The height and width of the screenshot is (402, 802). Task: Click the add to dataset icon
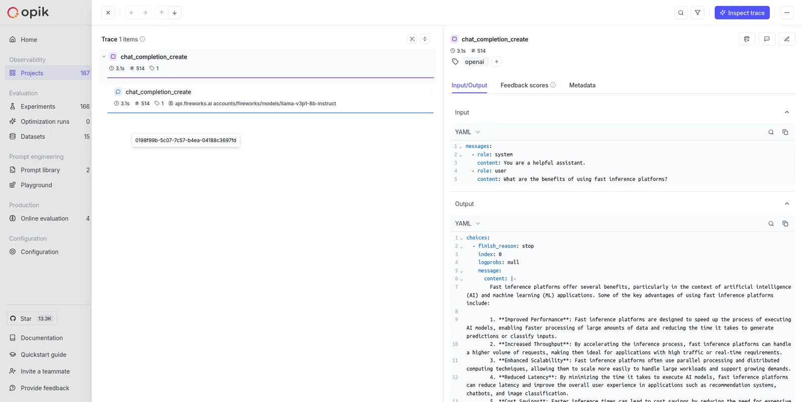(746, 39)
